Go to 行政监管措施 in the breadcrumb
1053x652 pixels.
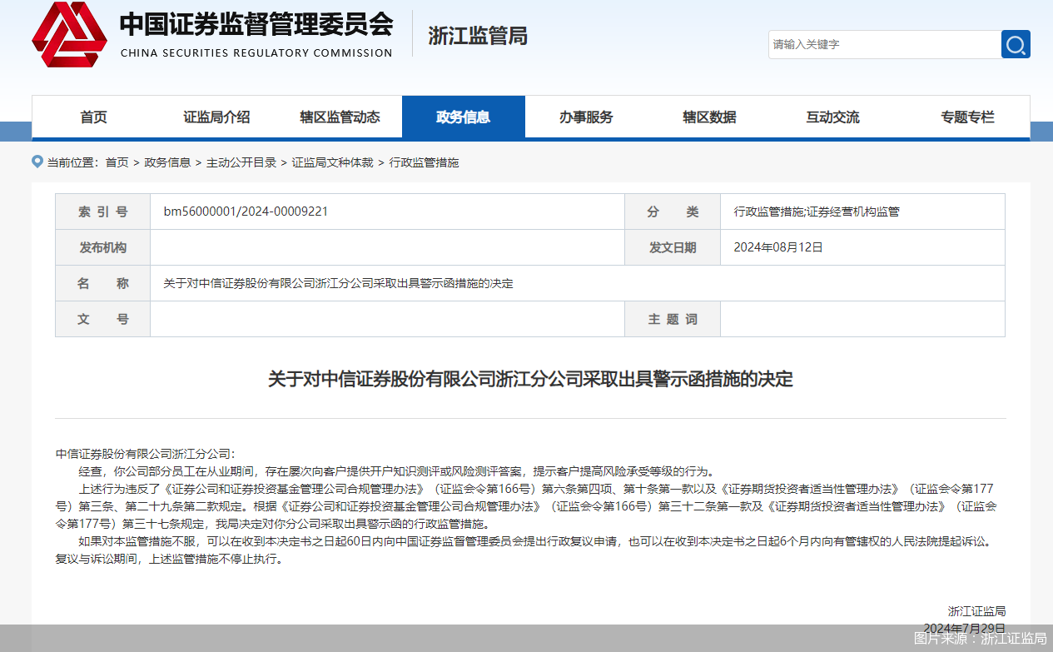pos(424,162)
